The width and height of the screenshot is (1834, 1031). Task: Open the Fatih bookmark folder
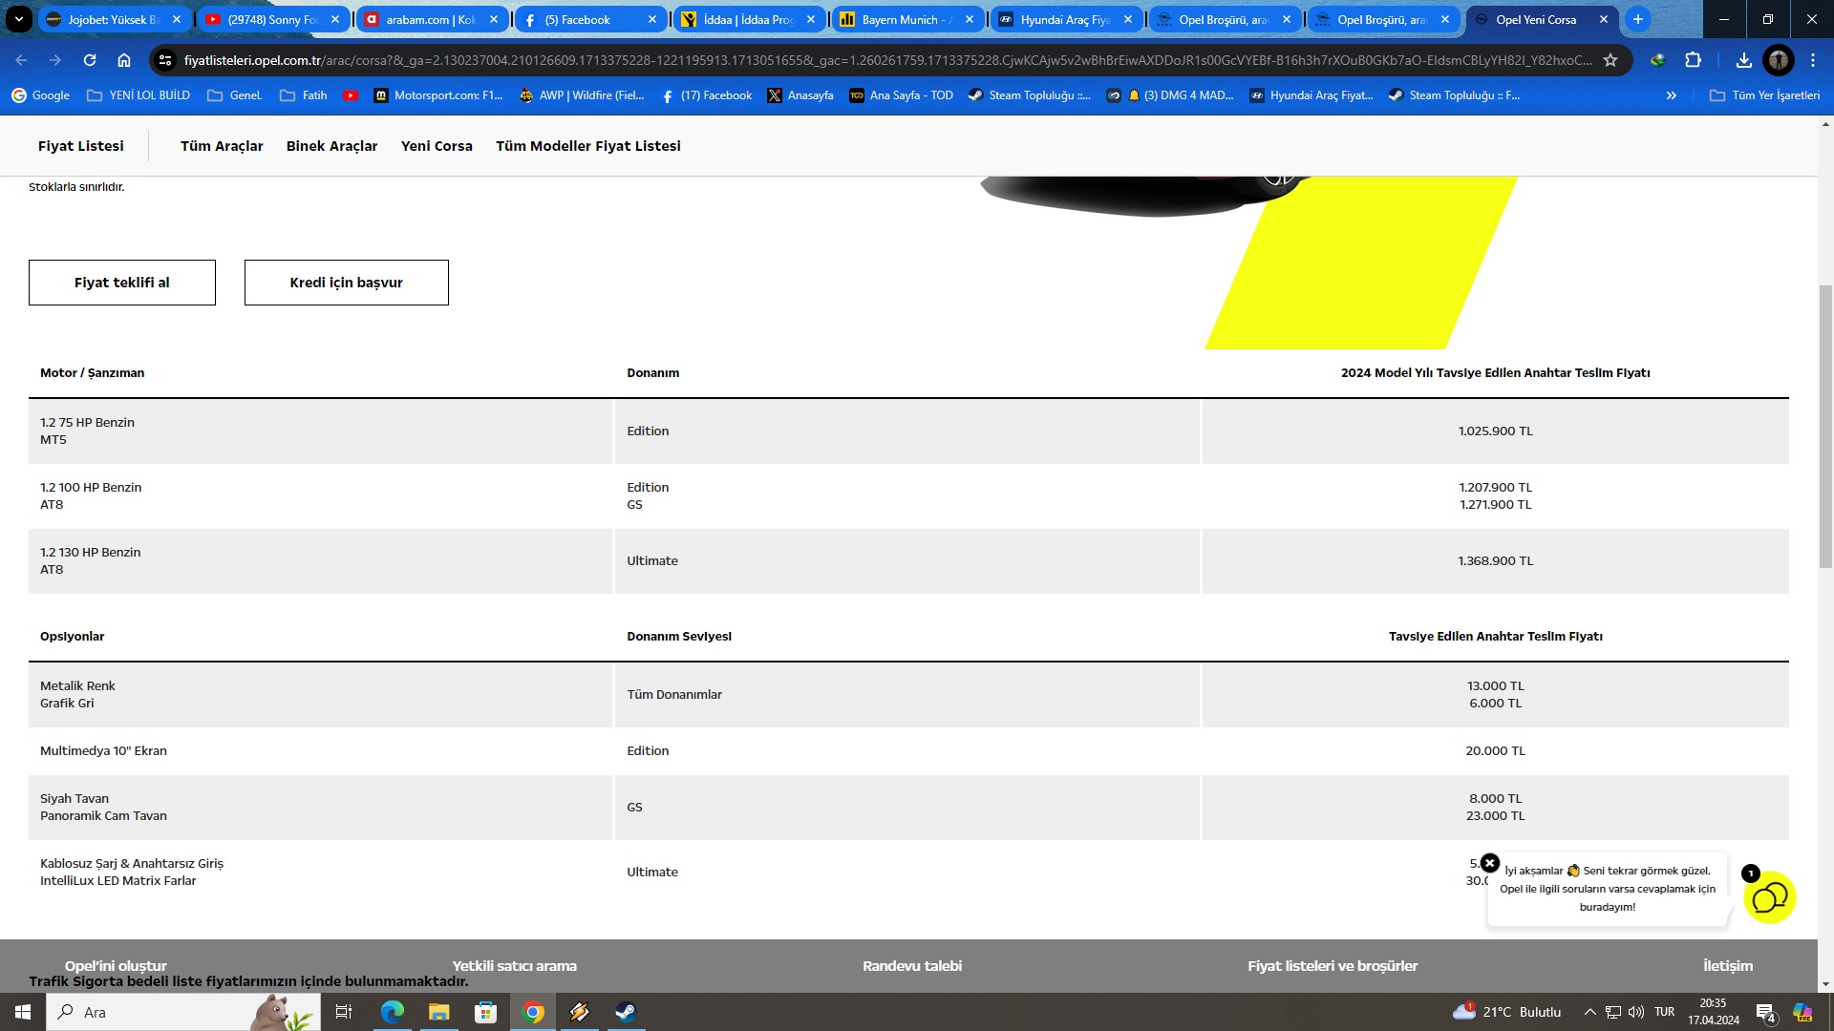coord(304,95)
